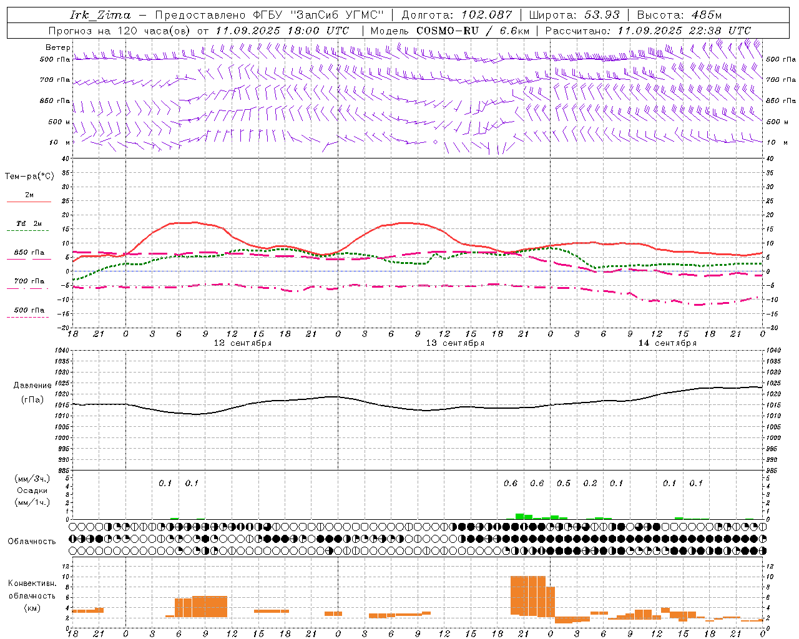Click the "Td 2м" dew point legend label
The image size is (799, 639).
pyautogui.click(x=29, y=223)
